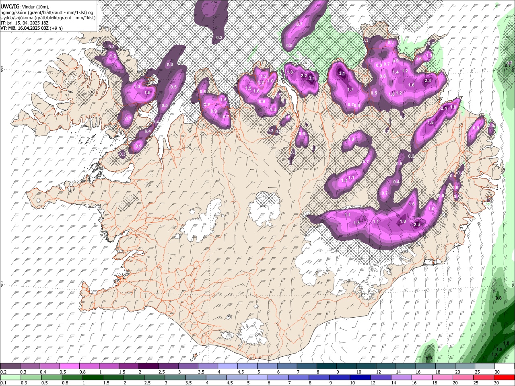Click the '1.7' snowfall value on the map

click(x=350, y=89)
